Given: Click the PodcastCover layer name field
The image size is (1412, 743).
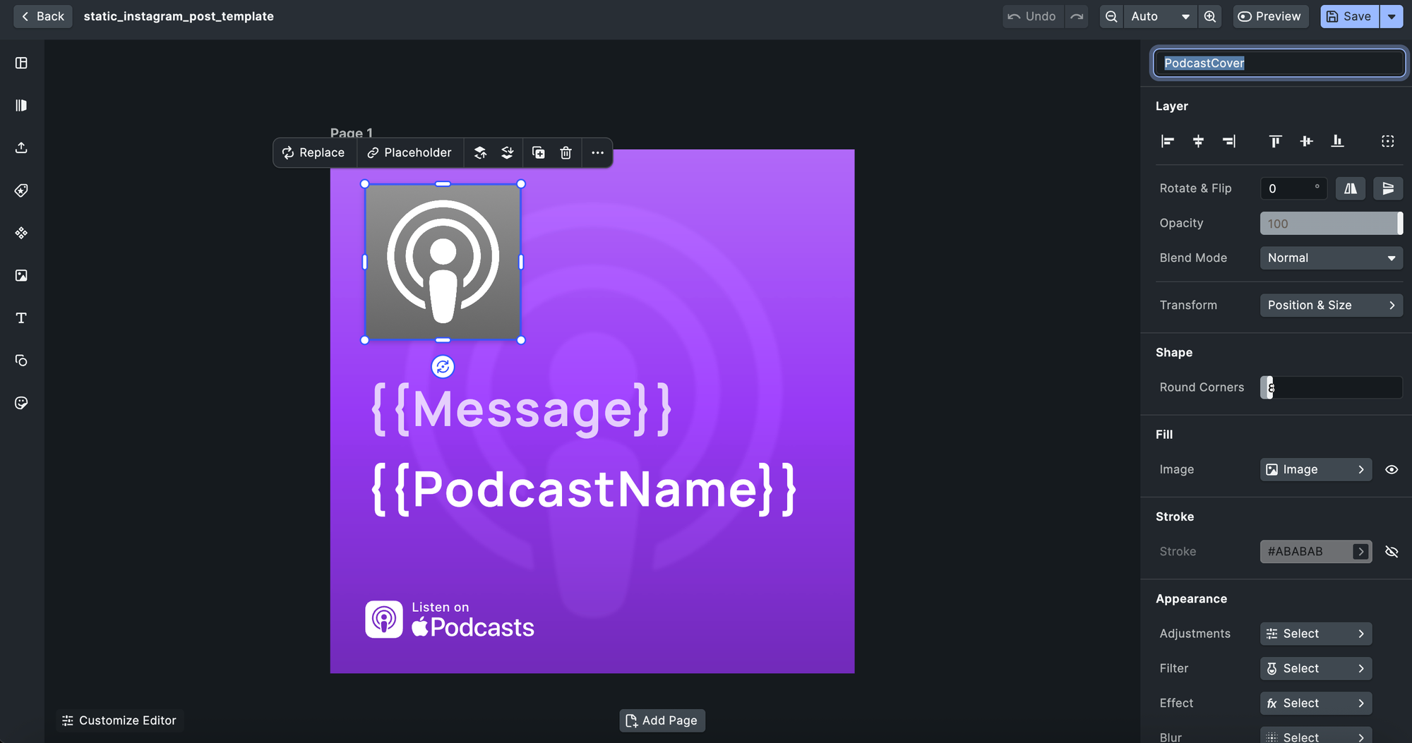Looking at the screenshot, I should [x=1278, y=63].
